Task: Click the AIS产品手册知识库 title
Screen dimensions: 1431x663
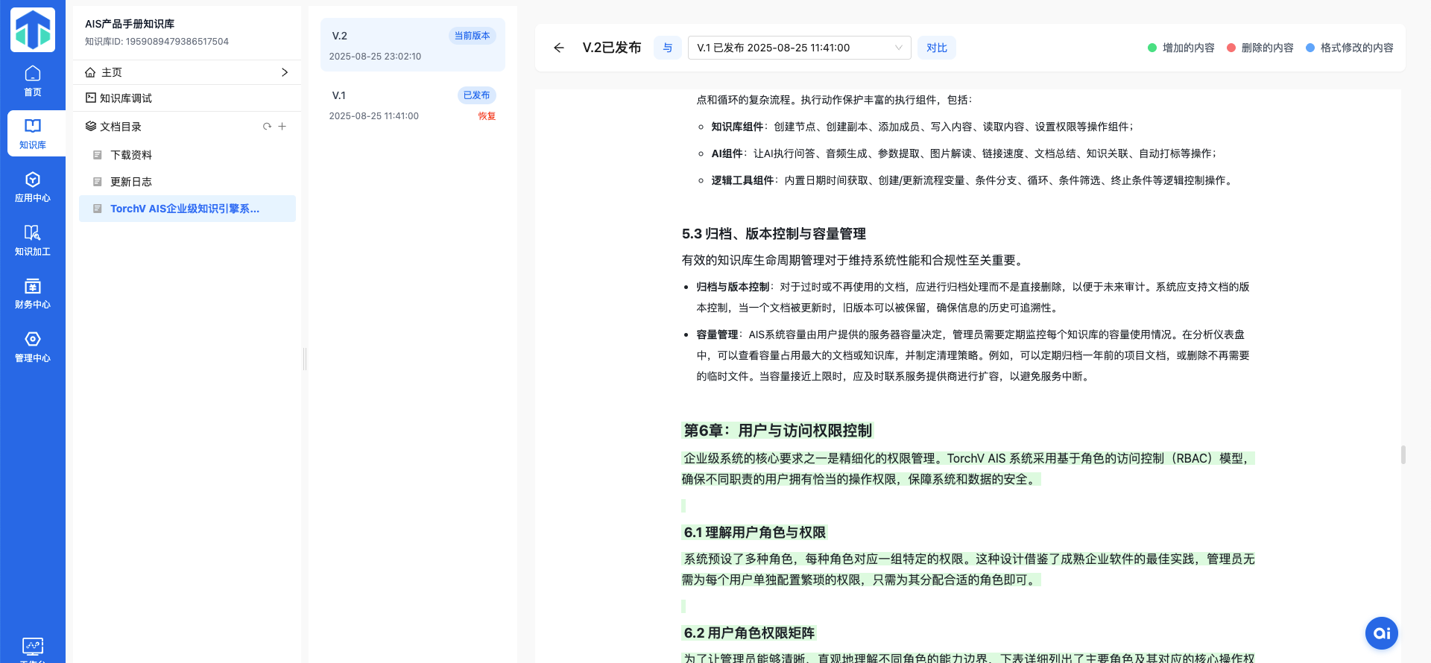Action: pos(130,24)
